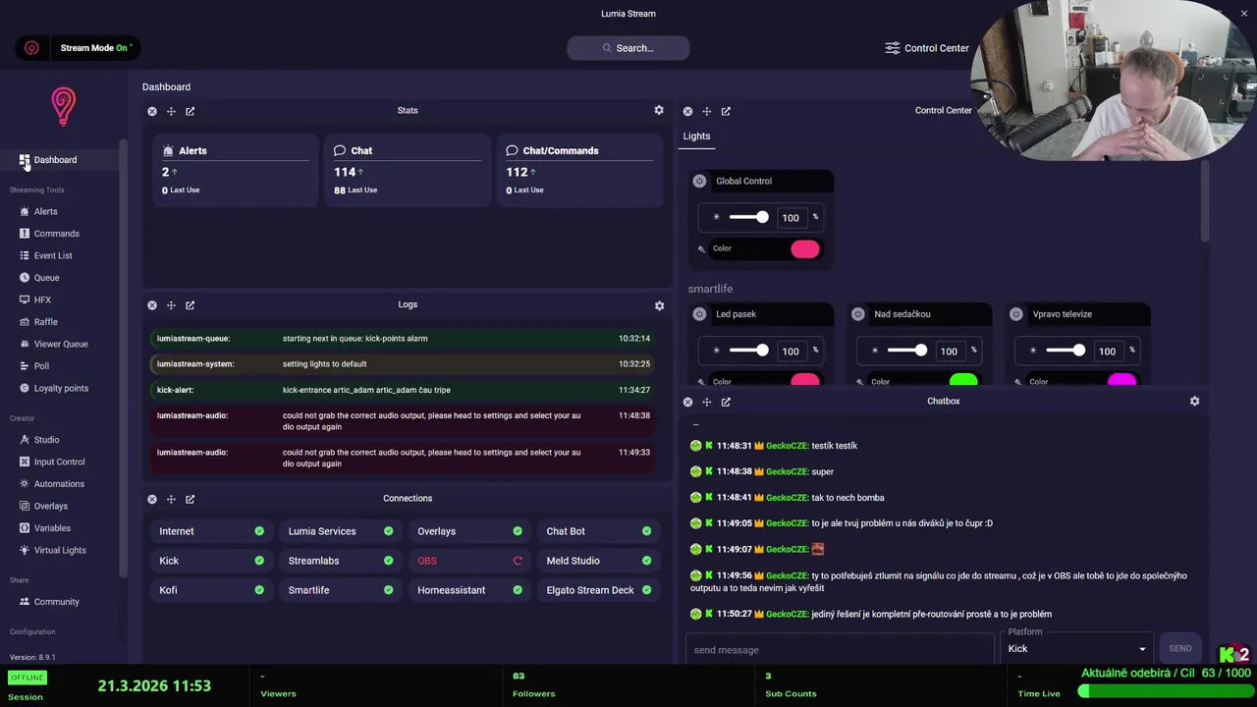Click the Loyalty points sidebar icon

25,388
